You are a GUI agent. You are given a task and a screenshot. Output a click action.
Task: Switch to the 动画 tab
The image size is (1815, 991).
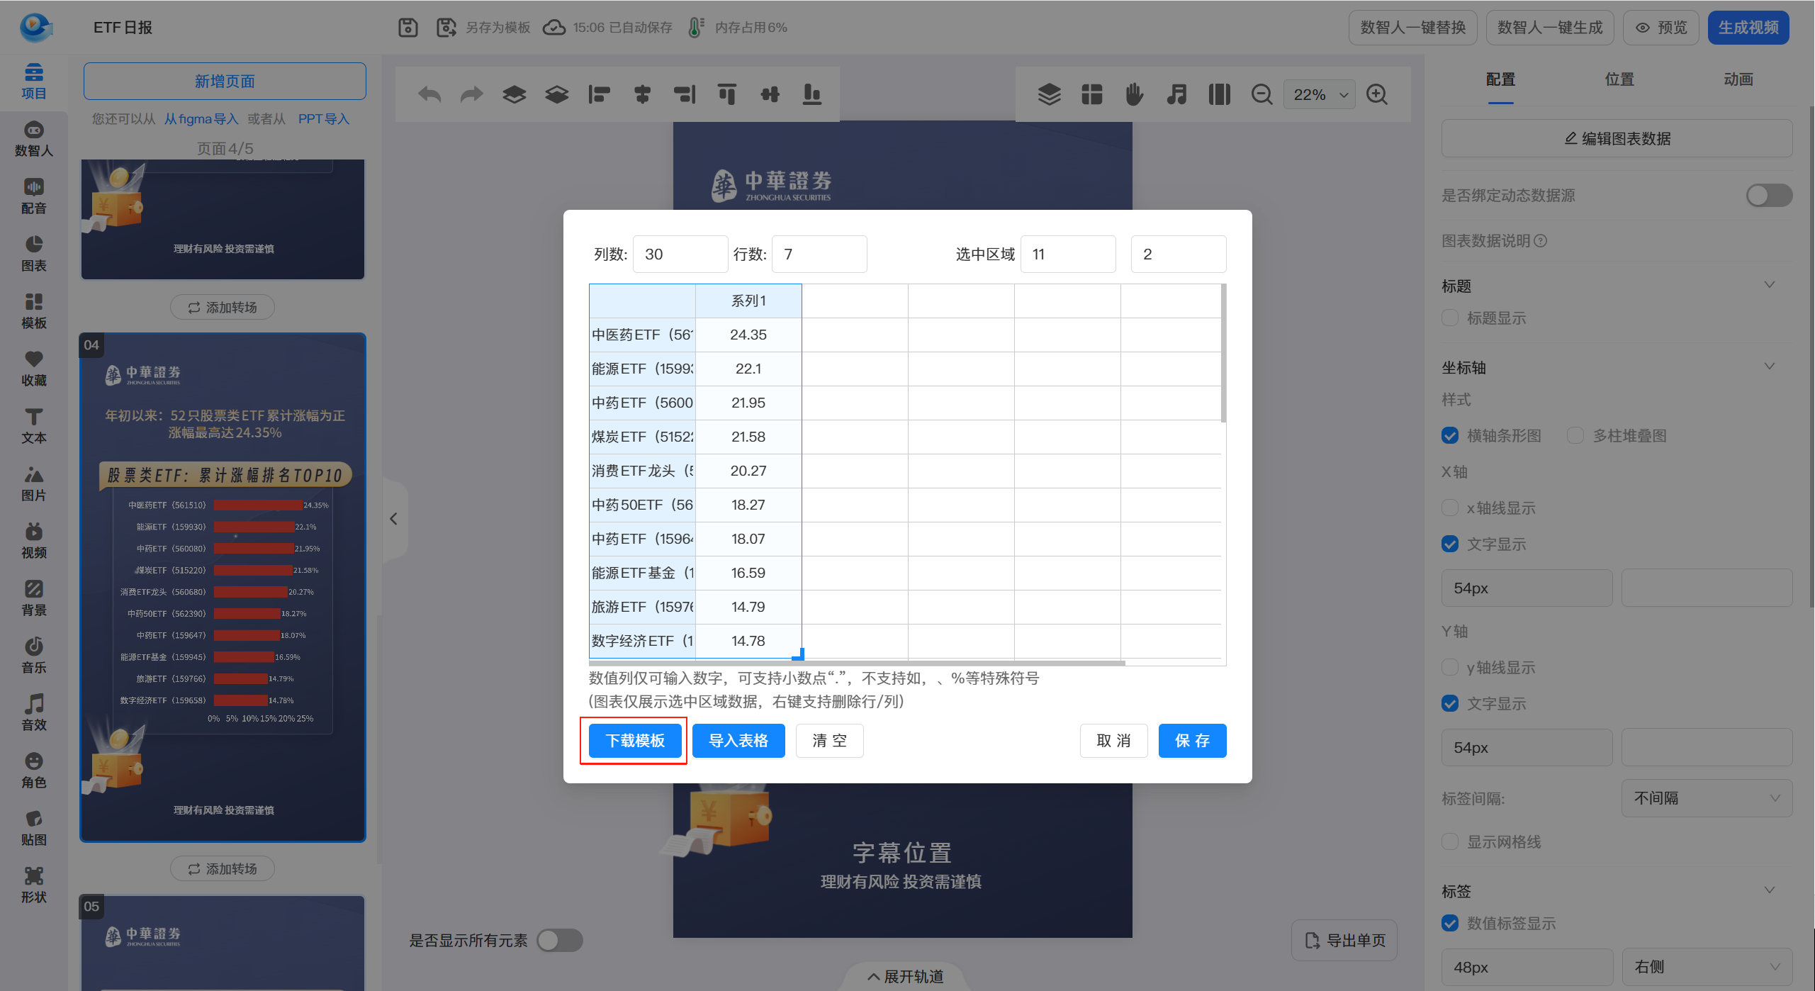pyautogui.click(x=1738, y=79)
